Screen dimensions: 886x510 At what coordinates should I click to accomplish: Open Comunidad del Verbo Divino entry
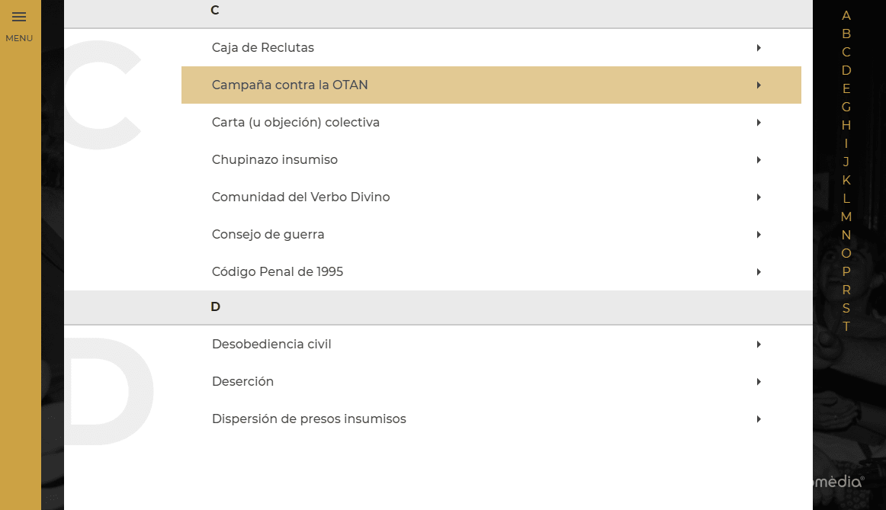point(300,197)
